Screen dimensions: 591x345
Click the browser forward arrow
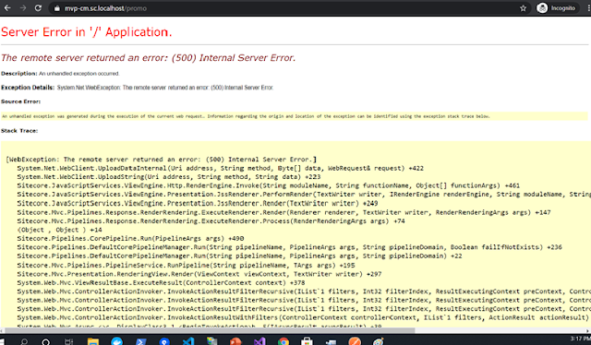(22, 8)
